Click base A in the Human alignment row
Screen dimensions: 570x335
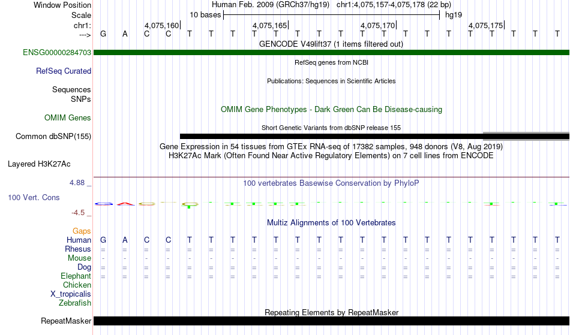pyautogui.click(x=125, y=240)
